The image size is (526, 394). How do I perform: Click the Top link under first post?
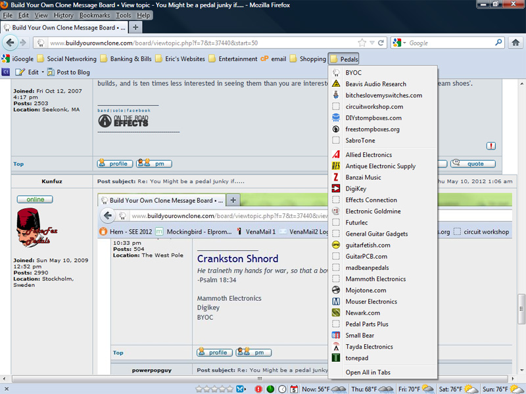click(18, 164)
